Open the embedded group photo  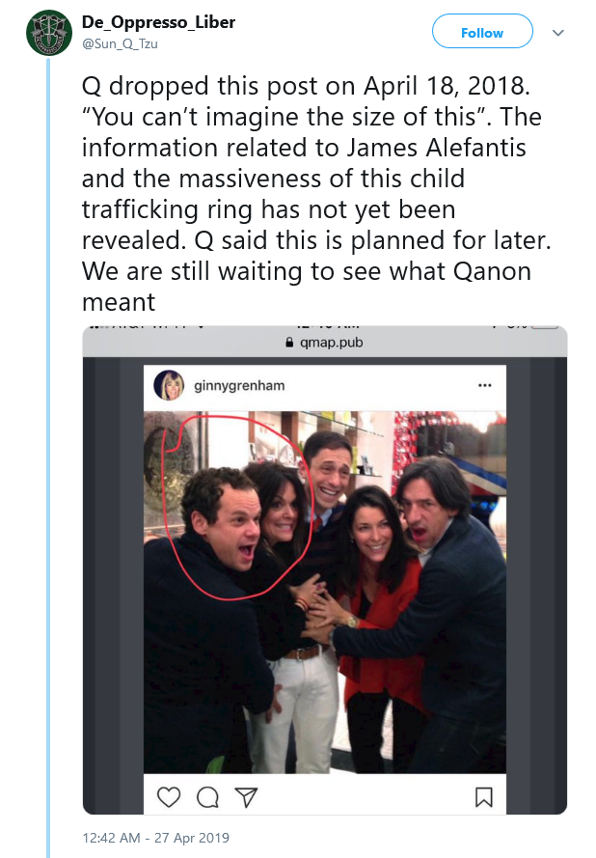click(x=325, y=592)
